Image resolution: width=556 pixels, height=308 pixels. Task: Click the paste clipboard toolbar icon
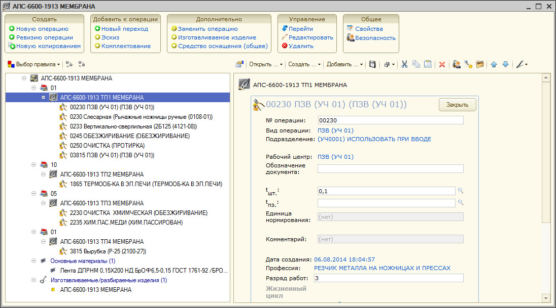coord(428,65)
